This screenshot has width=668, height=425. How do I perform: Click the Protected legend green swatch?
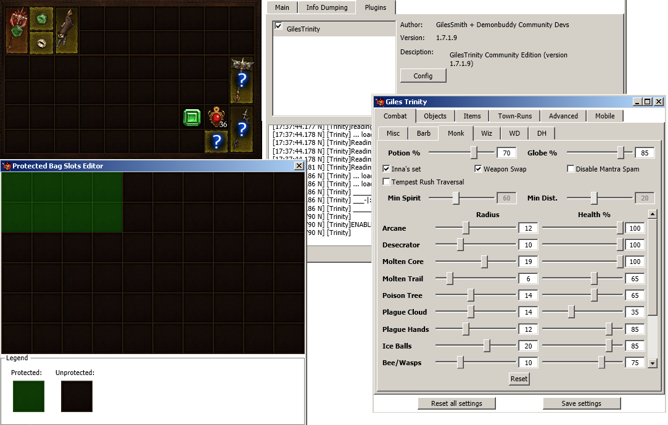(28, 396)
